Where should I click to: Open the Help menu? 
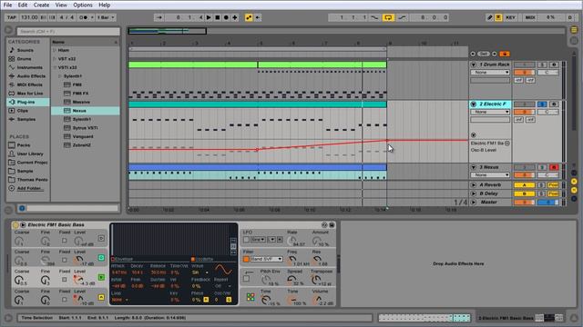click(x=104, y=5)
